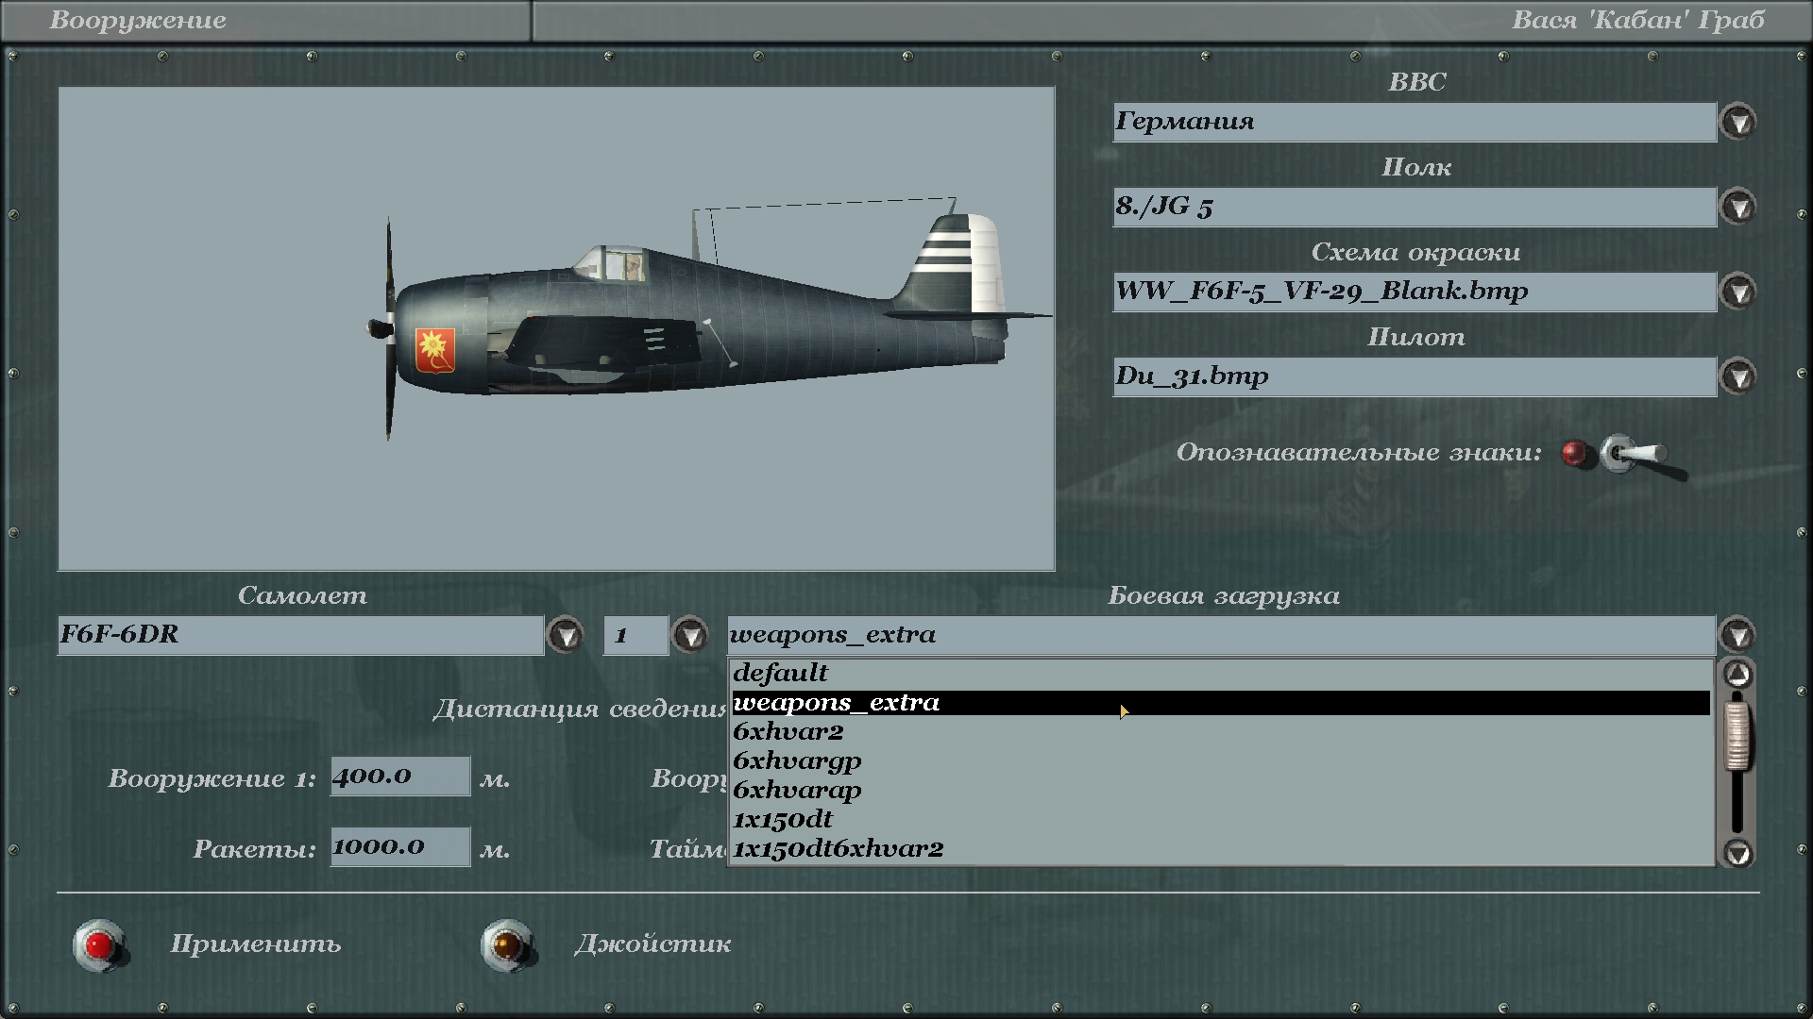Select default loadout from list

[781, 674]
